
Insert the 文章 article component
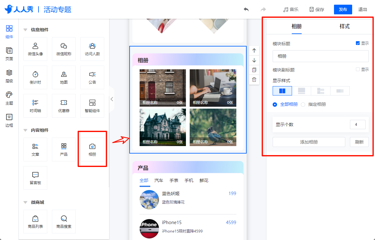(35, 149)
